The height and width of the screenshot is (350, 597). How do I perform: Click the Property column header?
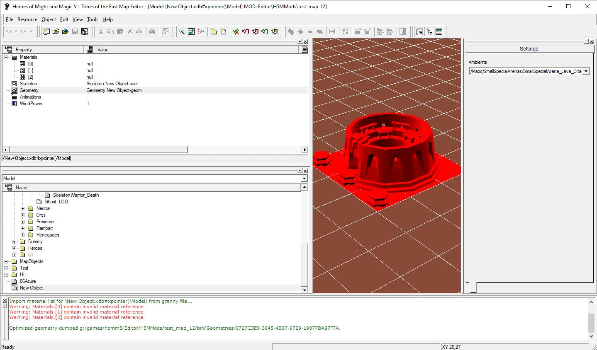pyautogui.click(x=44, y=50)
